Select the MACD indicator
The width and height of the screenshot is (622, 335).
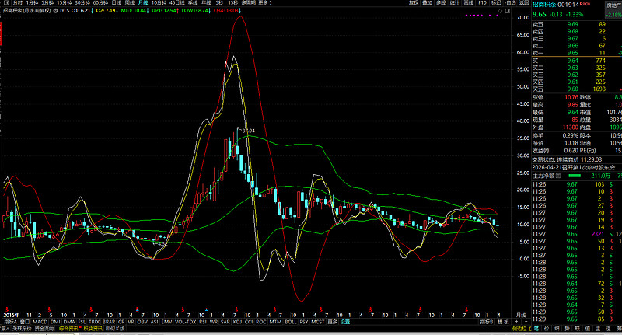pyautogui.click(x=40, y=321)
